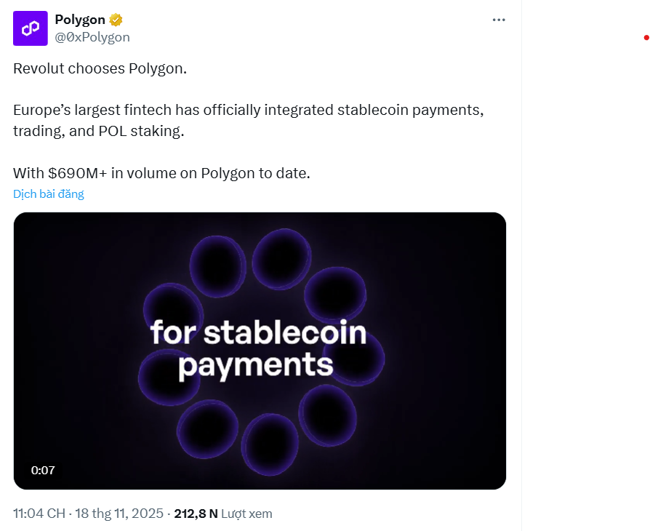Click the "Lượt xem" views label
Image resolution: width=650 pixels, height=531 pixels.
click(246, 514)
